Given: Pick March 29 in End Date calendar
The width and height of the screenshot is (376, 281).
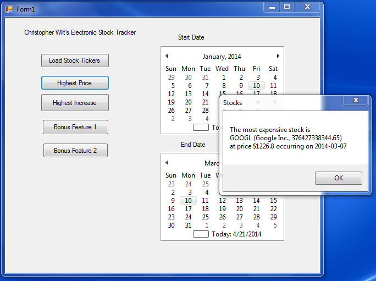Looking at the screenshot, I should click(x=273, y=217).
